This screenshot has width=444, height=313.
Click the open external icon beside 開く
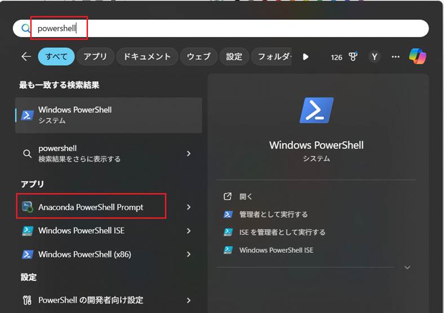tap(228, 196)
